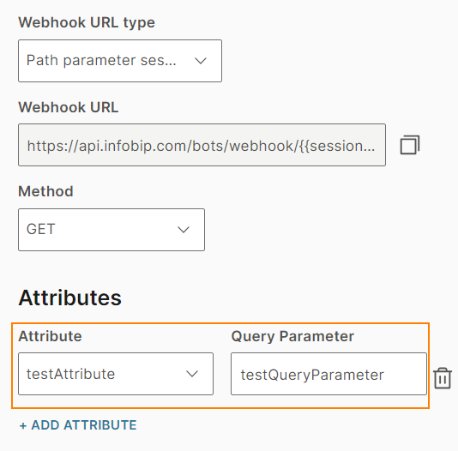Copy the Webhook URL to clipboard
Viewport: 458px width, 451px height.
[409, 145]
